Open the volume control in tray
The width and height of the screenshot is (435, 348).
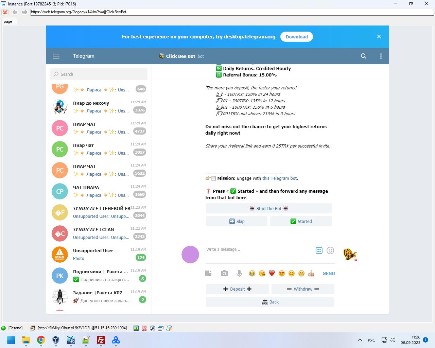tap(393, 340)
